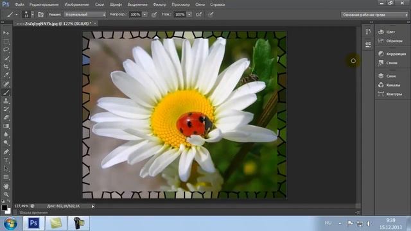The image size is (411, 231).
Task: Open the Слои menu
Action: (100, 4)
